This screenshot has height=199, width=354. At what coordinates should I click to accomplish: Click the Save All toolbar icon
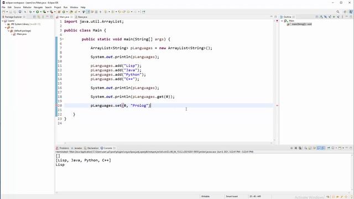point(15,12)
